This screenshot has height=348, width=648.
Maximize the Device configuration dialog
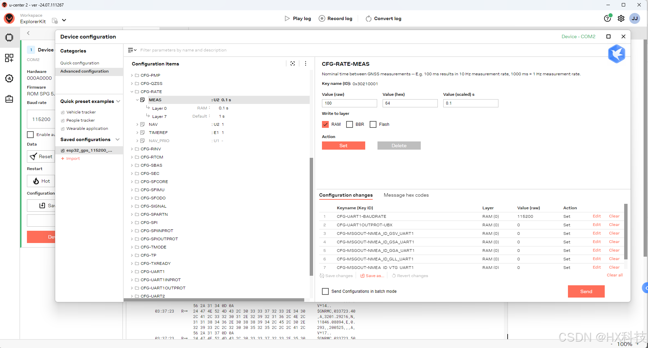[608, 36]
